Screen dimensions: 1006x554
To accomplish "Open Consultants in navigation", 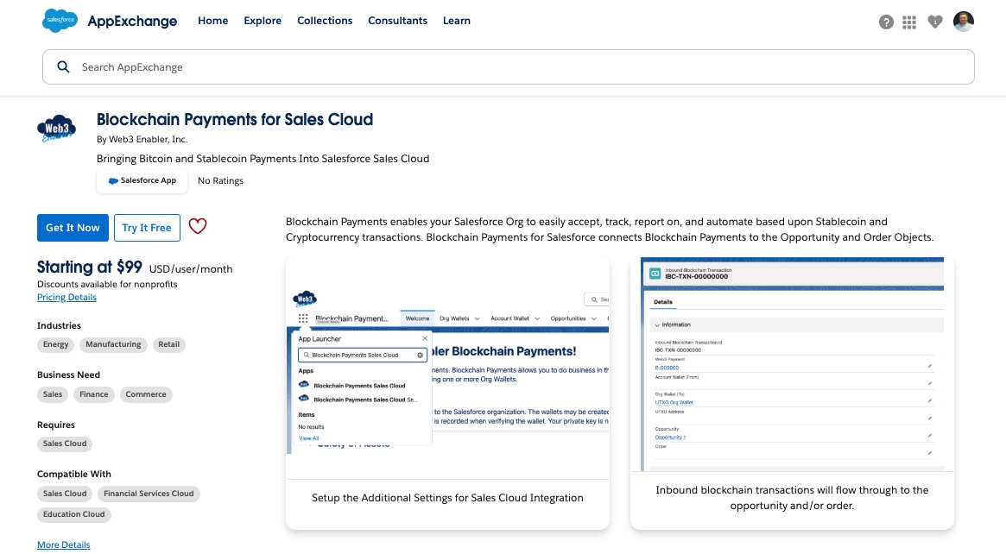I will pyautogui.click(x=398, y=21).
